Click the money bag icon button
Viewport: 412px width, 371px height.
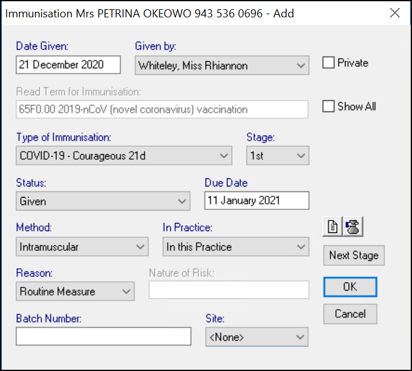click(354, 227)
